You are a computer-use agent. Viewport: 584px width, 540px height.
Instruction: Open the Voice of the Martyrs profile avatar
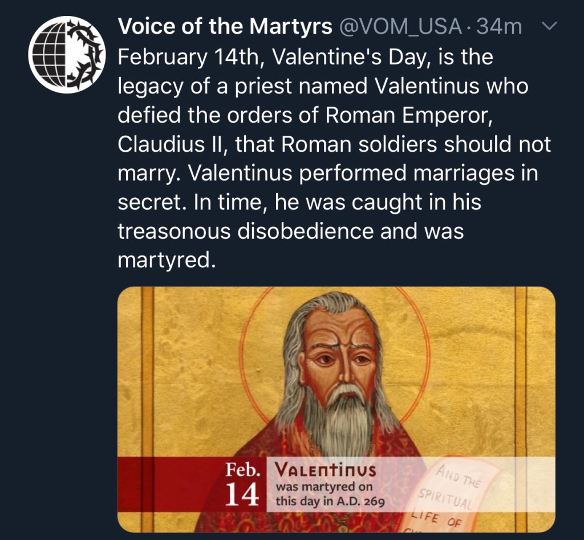pyautogui.click(x=67, y=54)
